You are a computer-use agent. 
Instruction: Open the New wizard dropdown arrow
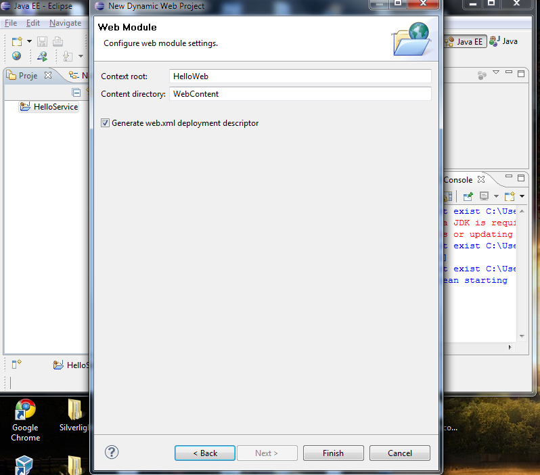[x=29, y=41]
